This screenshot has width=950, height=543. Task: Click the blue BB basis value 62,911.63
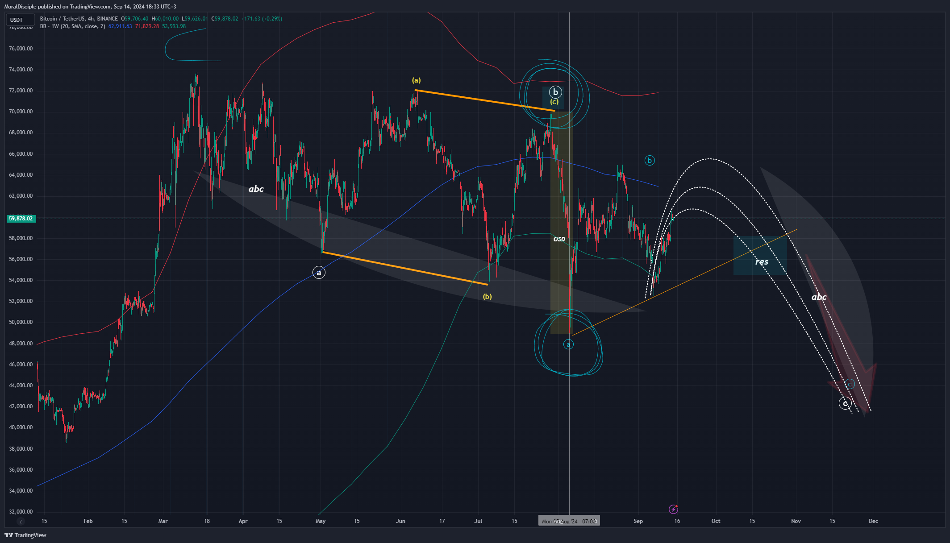[120, 26]
